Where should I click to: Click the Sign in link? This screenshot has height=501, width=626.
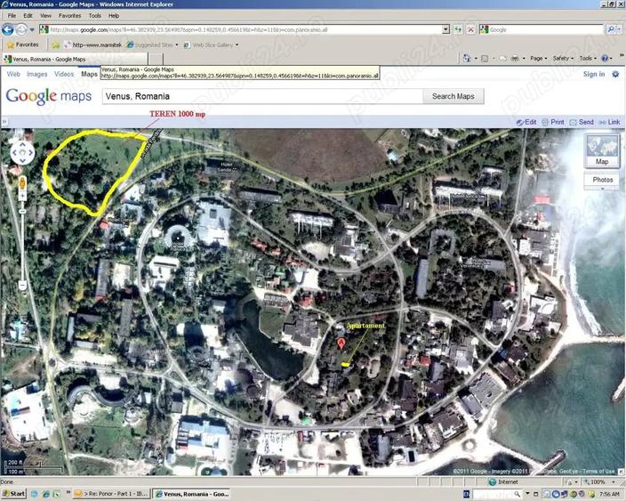[x=594, y=75]
